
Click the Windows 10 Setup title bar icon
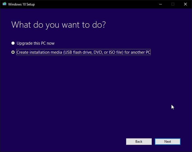point(4,4)
